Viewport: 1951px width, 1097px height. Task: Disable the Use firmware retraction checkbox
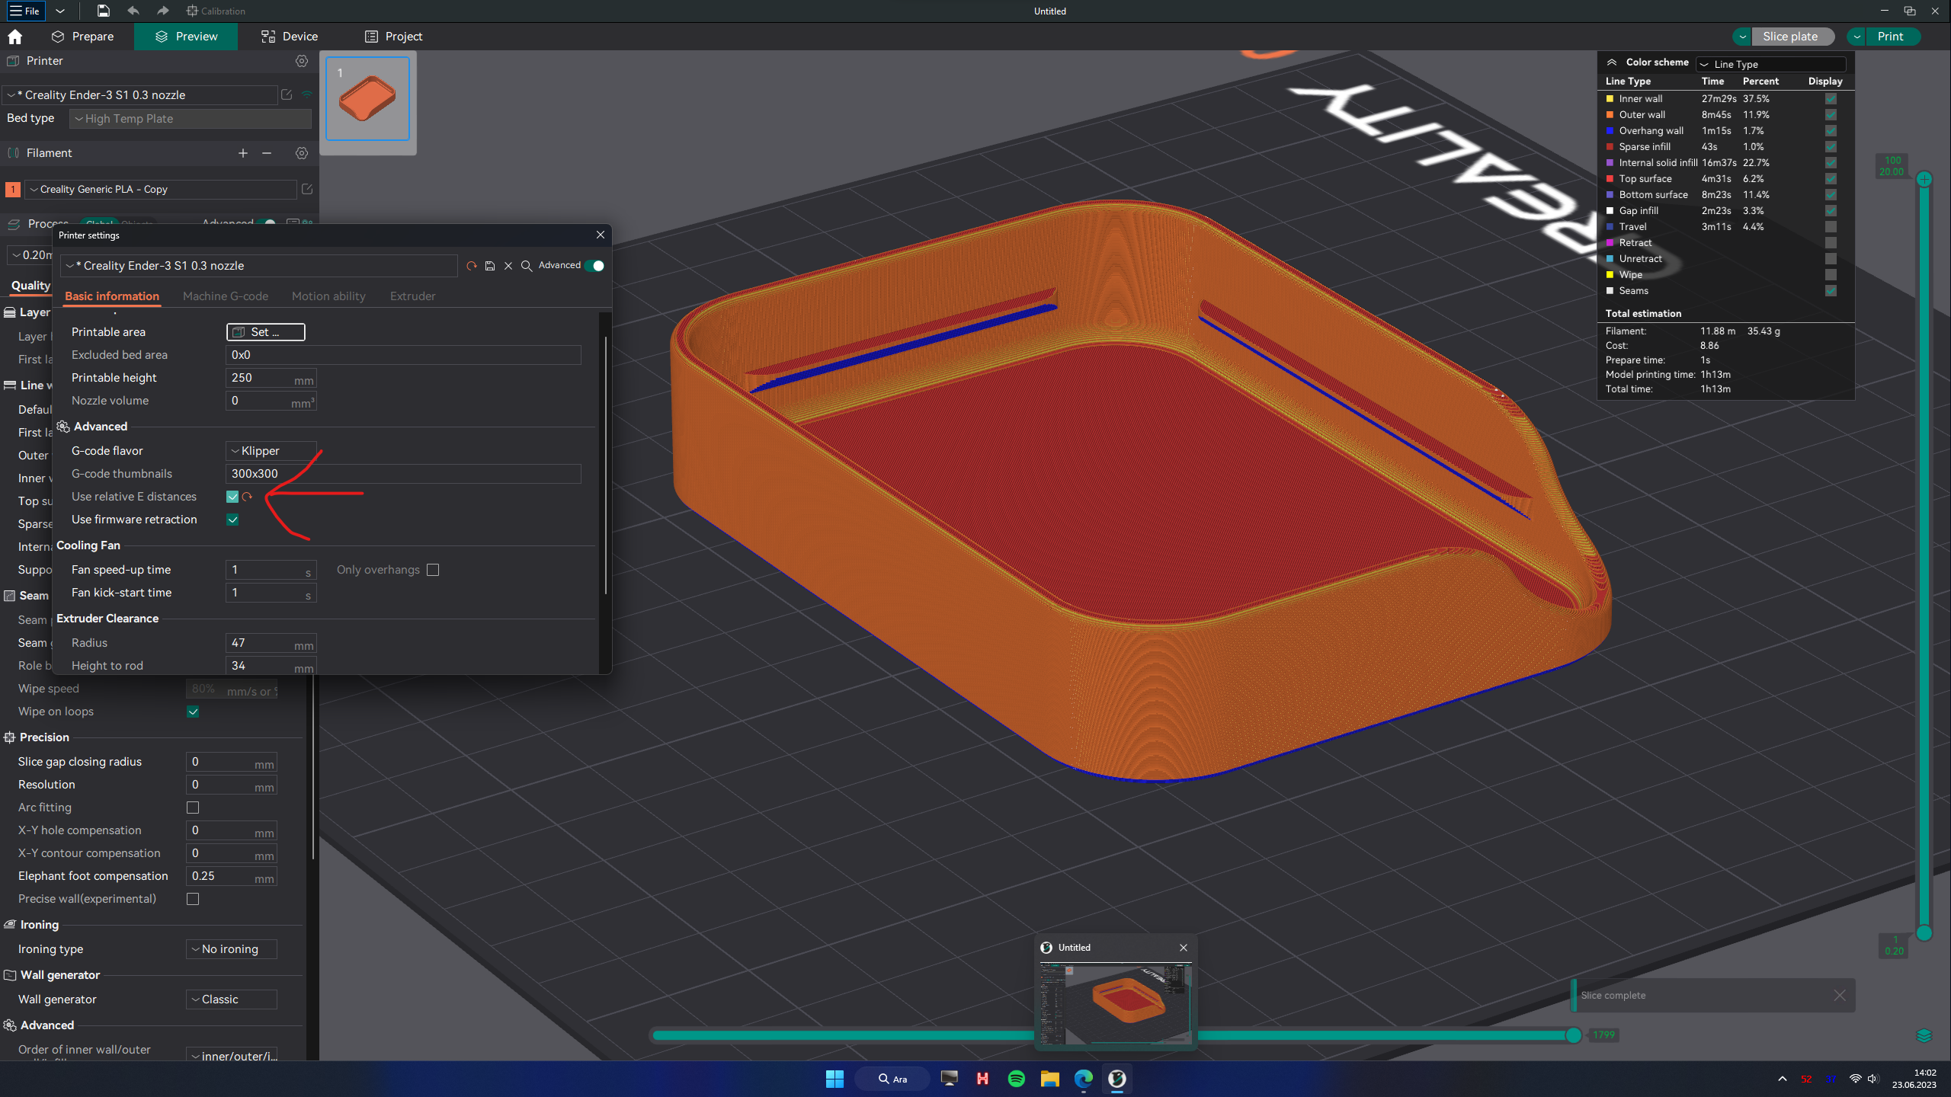tap(233, 520)
